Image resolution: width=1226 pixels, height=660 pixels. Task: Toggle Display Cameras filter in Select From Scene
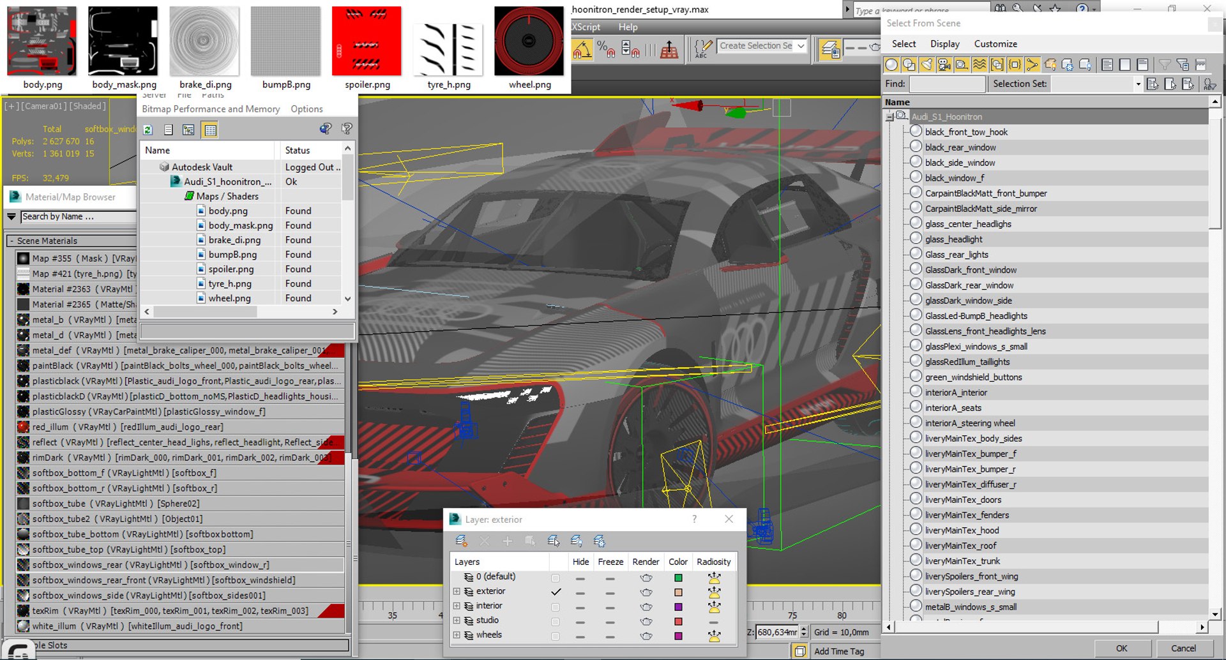[944, 64]
